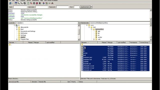Sort local list by Last modified column
Screen dimensions: 160x90
[x=53, y=42]
